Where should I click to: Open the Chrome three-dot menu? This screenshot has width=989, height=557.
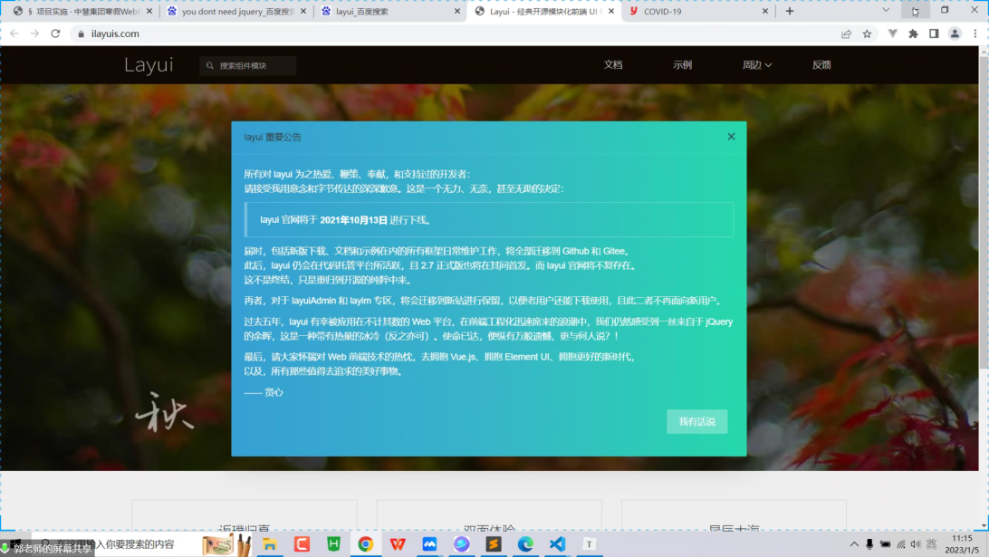pos(975,34)
